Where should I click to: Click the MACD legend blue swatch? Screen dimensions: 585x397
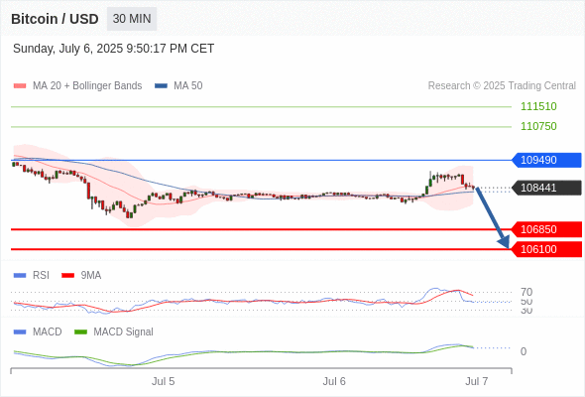pos(20,332)
